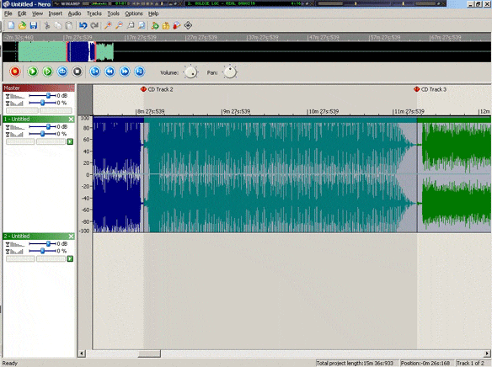
Task: Click the blue selected region in overview
Action: point(80,51)
